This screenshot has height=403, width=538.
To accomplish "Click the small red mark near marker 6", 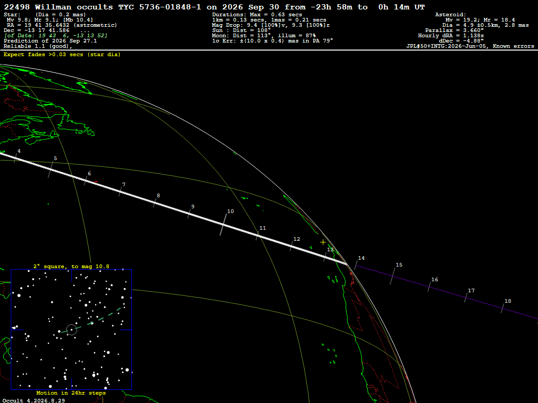I will 95,182.
